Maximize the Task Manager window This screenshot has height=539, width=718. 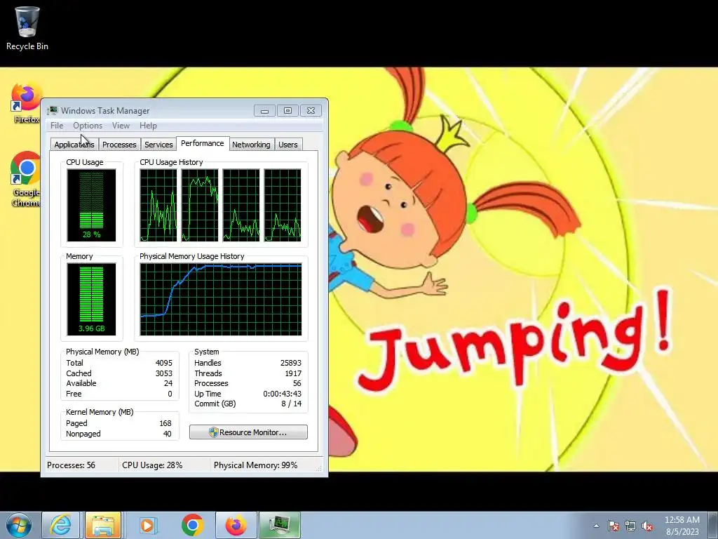[287, 110]
